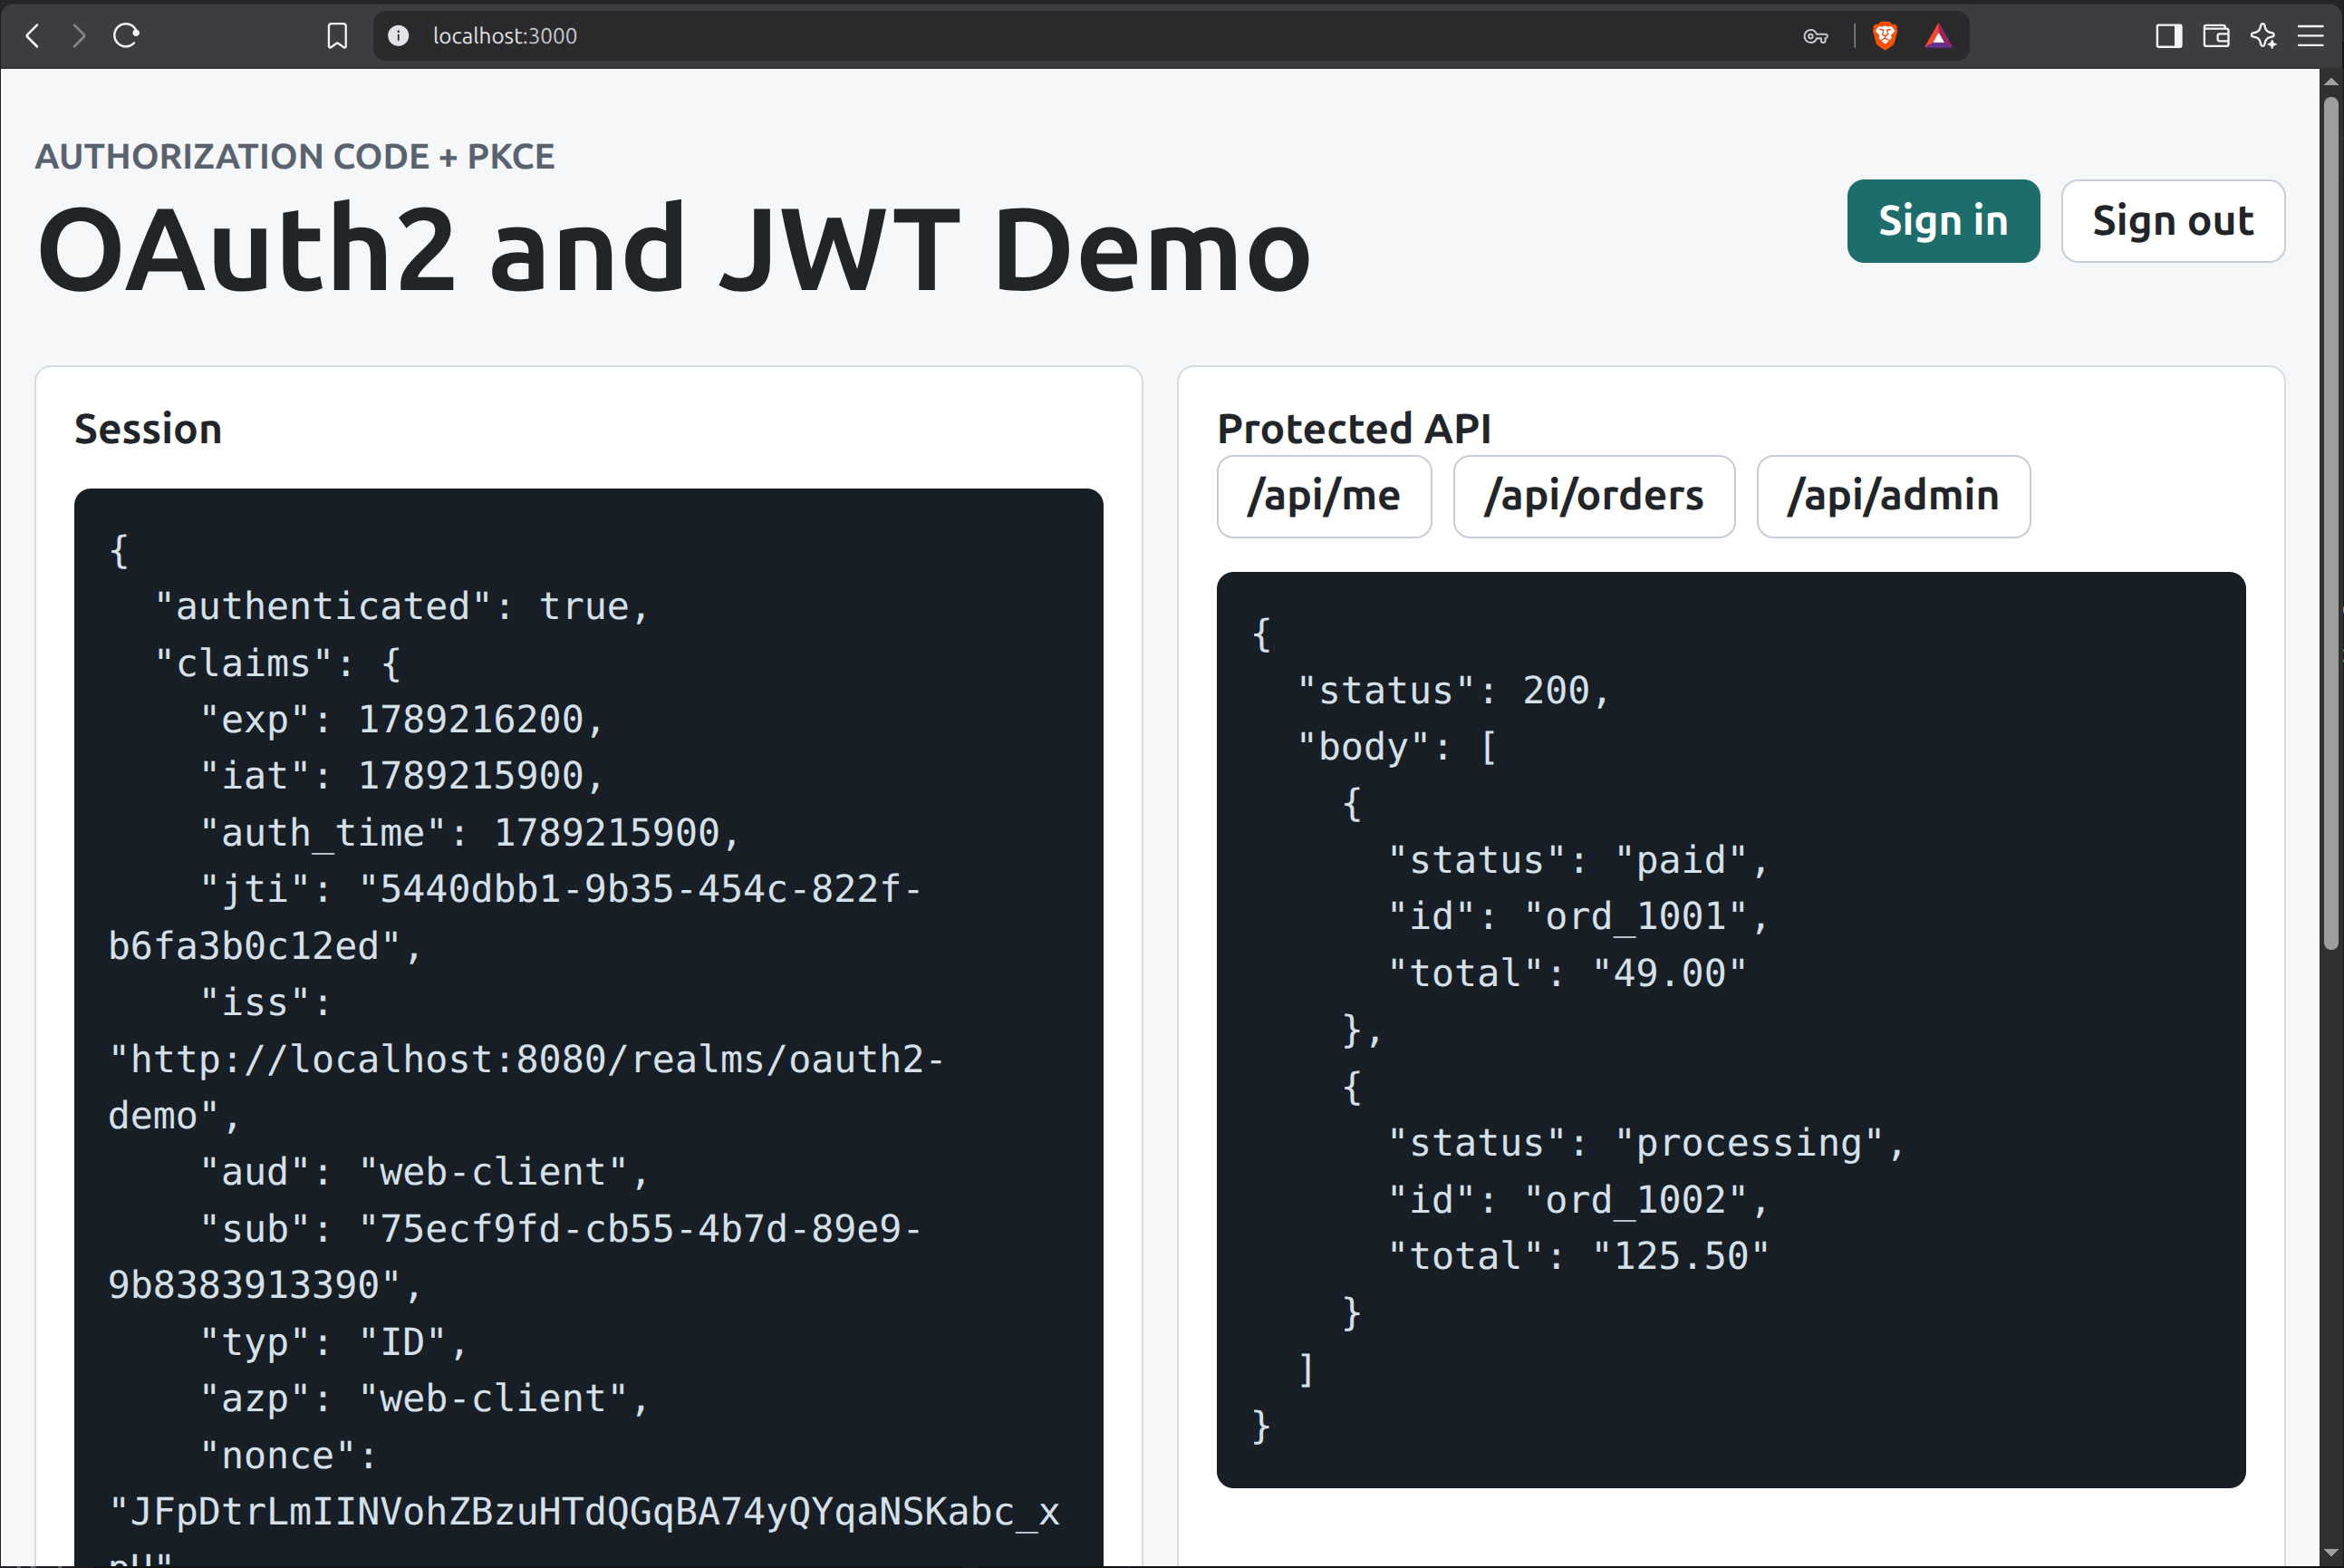This screenshot has height=1568, width=2344.
Task: Click the "status": "paid" line
Action: tap(1578, 861)
